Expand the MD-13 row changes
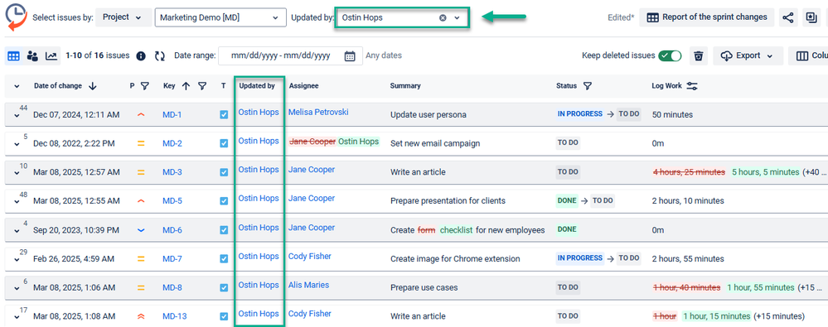This screenshot has width=828, height=327. (17, 318)
